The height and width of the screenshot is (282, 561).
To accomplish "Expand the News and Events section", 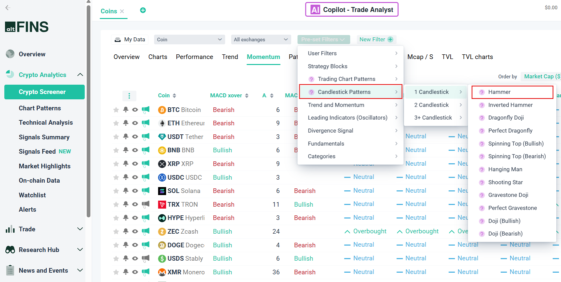I will click(x=80, y=270).
